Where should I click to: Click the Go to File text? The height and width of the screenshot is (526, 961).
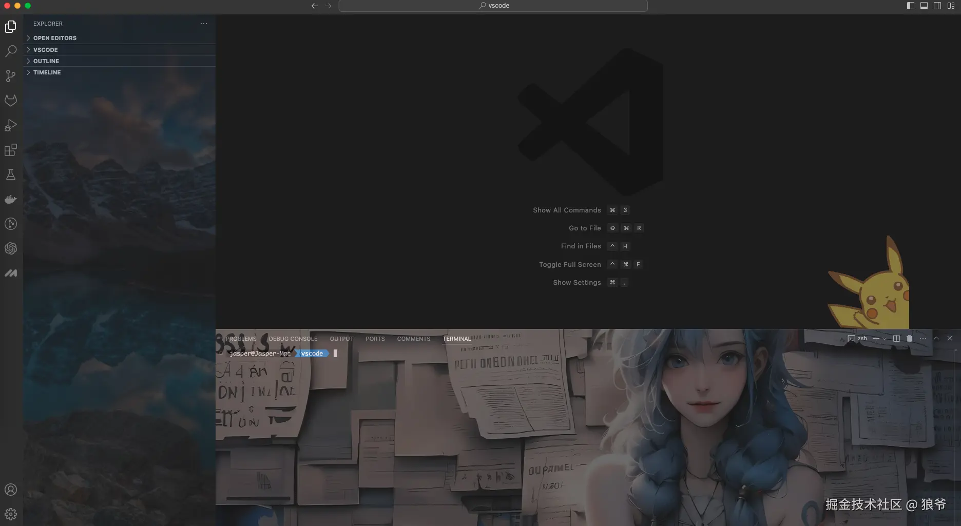tap(585, 228)
